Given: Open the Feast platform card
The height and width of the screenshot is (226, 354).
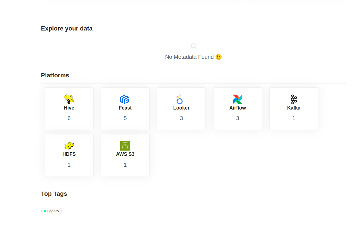Looking at the screenshot, I should (125, 108).
